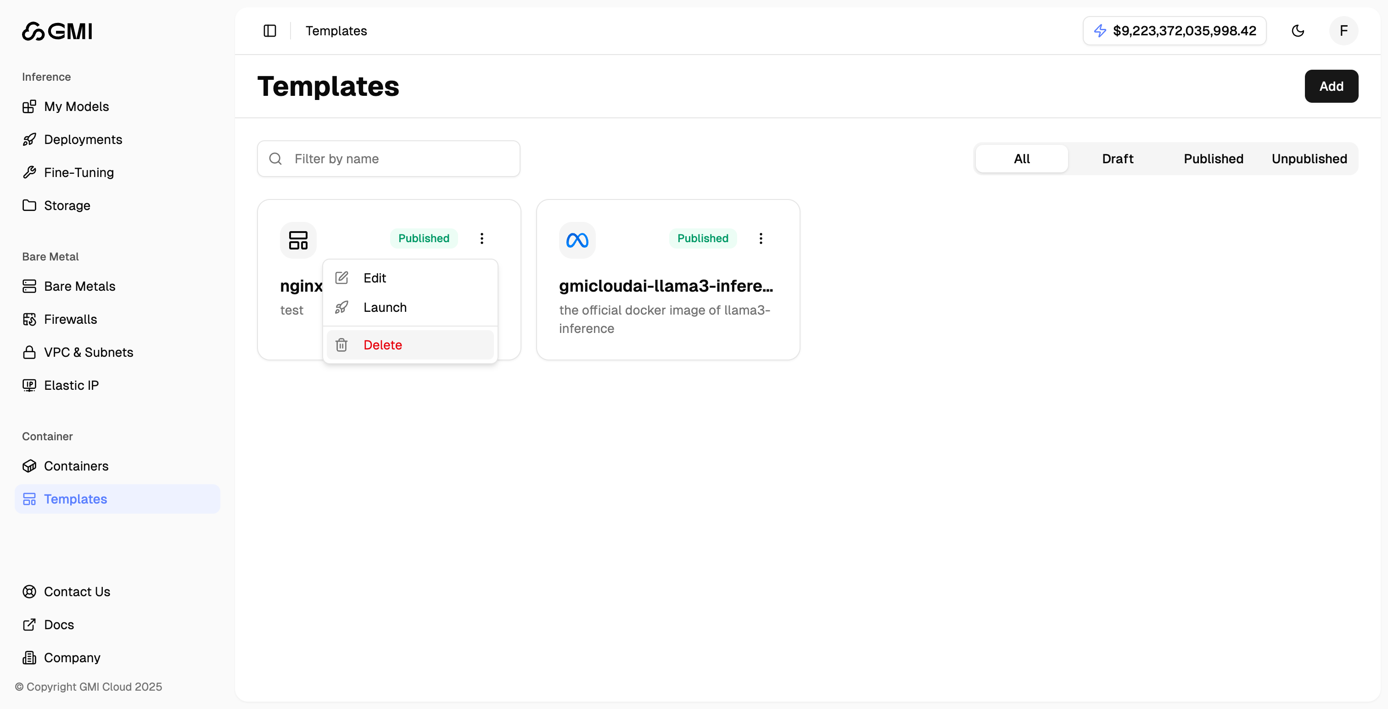The height and width of the screenshot is (709, 1388).
Task: Open the user avatar F menu
Action: [1343, 31]
